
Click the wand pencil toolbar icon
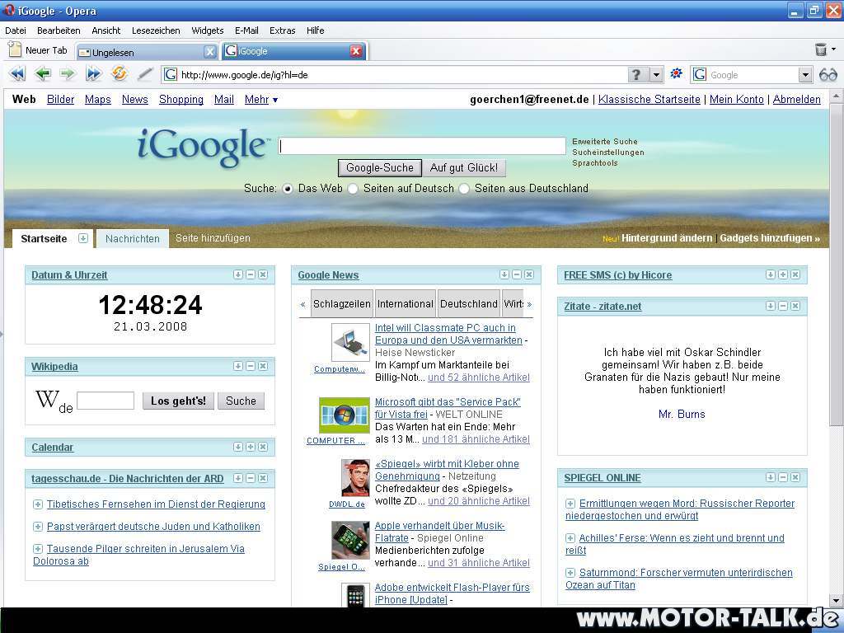[145, 73]
